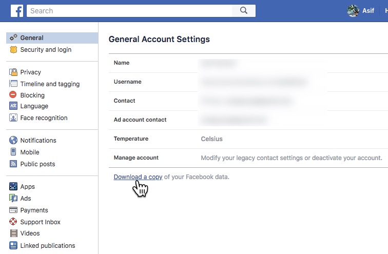Click the General Account Settings heading
This screenshot has height=254, width=388.
tap(159, 40)
